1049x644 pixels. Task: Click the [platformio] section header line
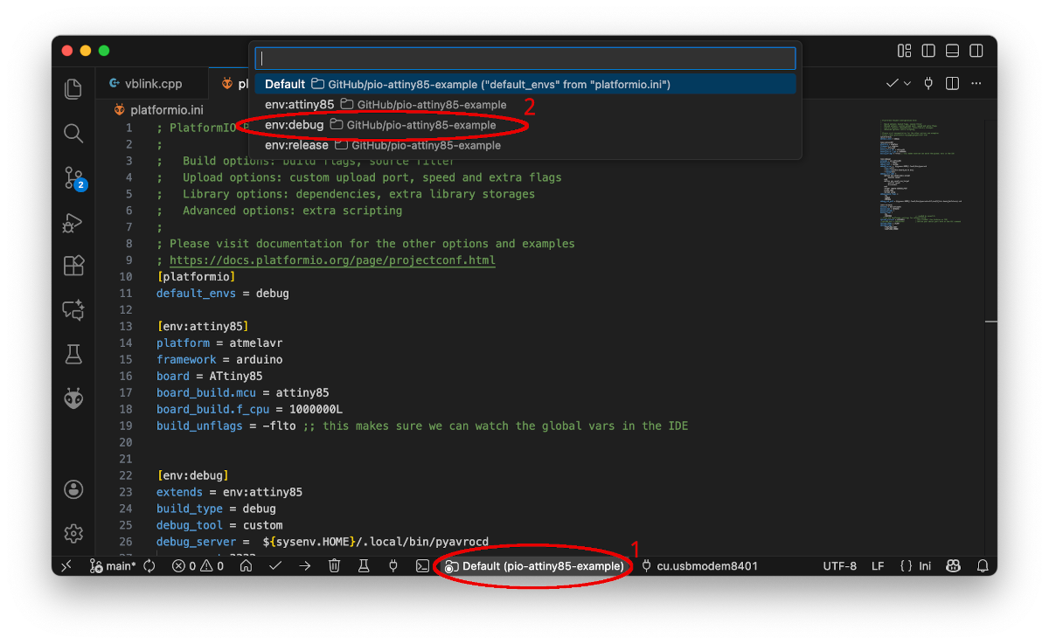(197, 277)
